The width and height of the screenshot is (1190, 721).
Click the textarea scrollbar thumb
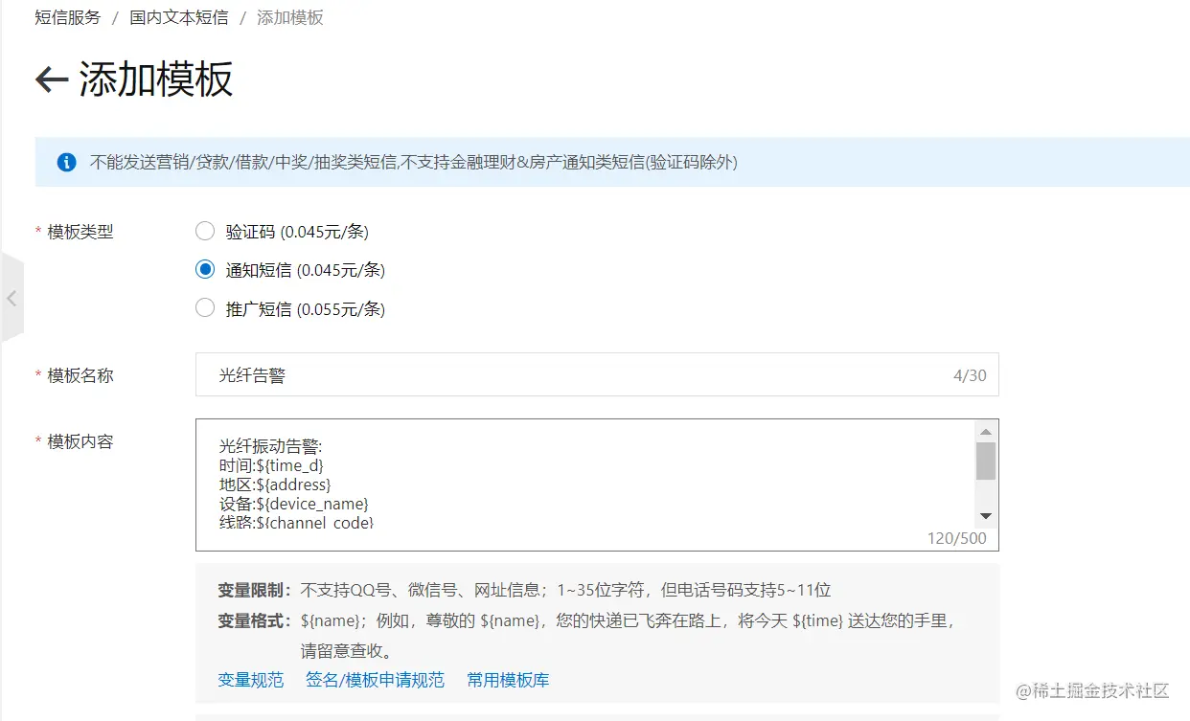[x=986, y=461]
